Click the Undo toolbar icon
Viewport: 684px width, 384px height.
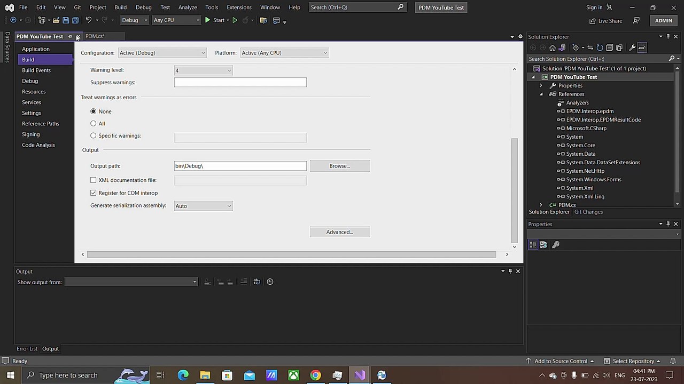pos(89,20)
